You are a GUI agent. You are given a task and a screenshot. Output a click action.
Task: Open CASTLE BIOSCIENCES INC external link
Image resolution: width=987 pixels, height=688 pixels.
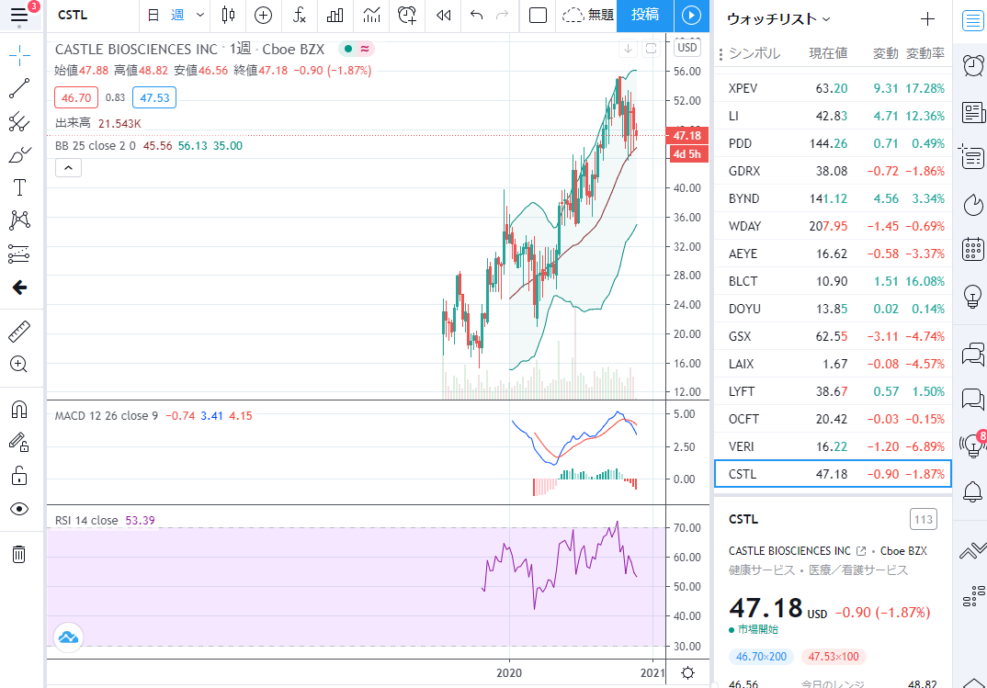[x=861, y=551]
